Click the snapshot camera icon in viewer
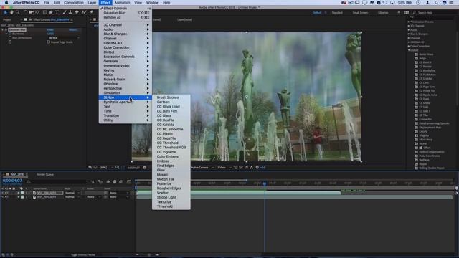 click(145, 168)
